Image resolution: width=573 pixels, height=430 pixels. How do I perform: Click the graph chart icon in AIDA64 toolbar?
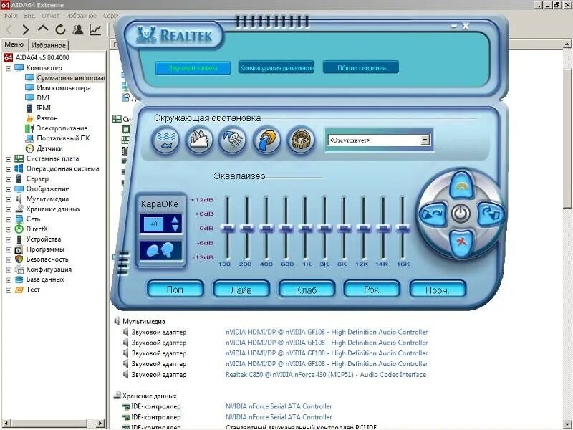point(95,29)
